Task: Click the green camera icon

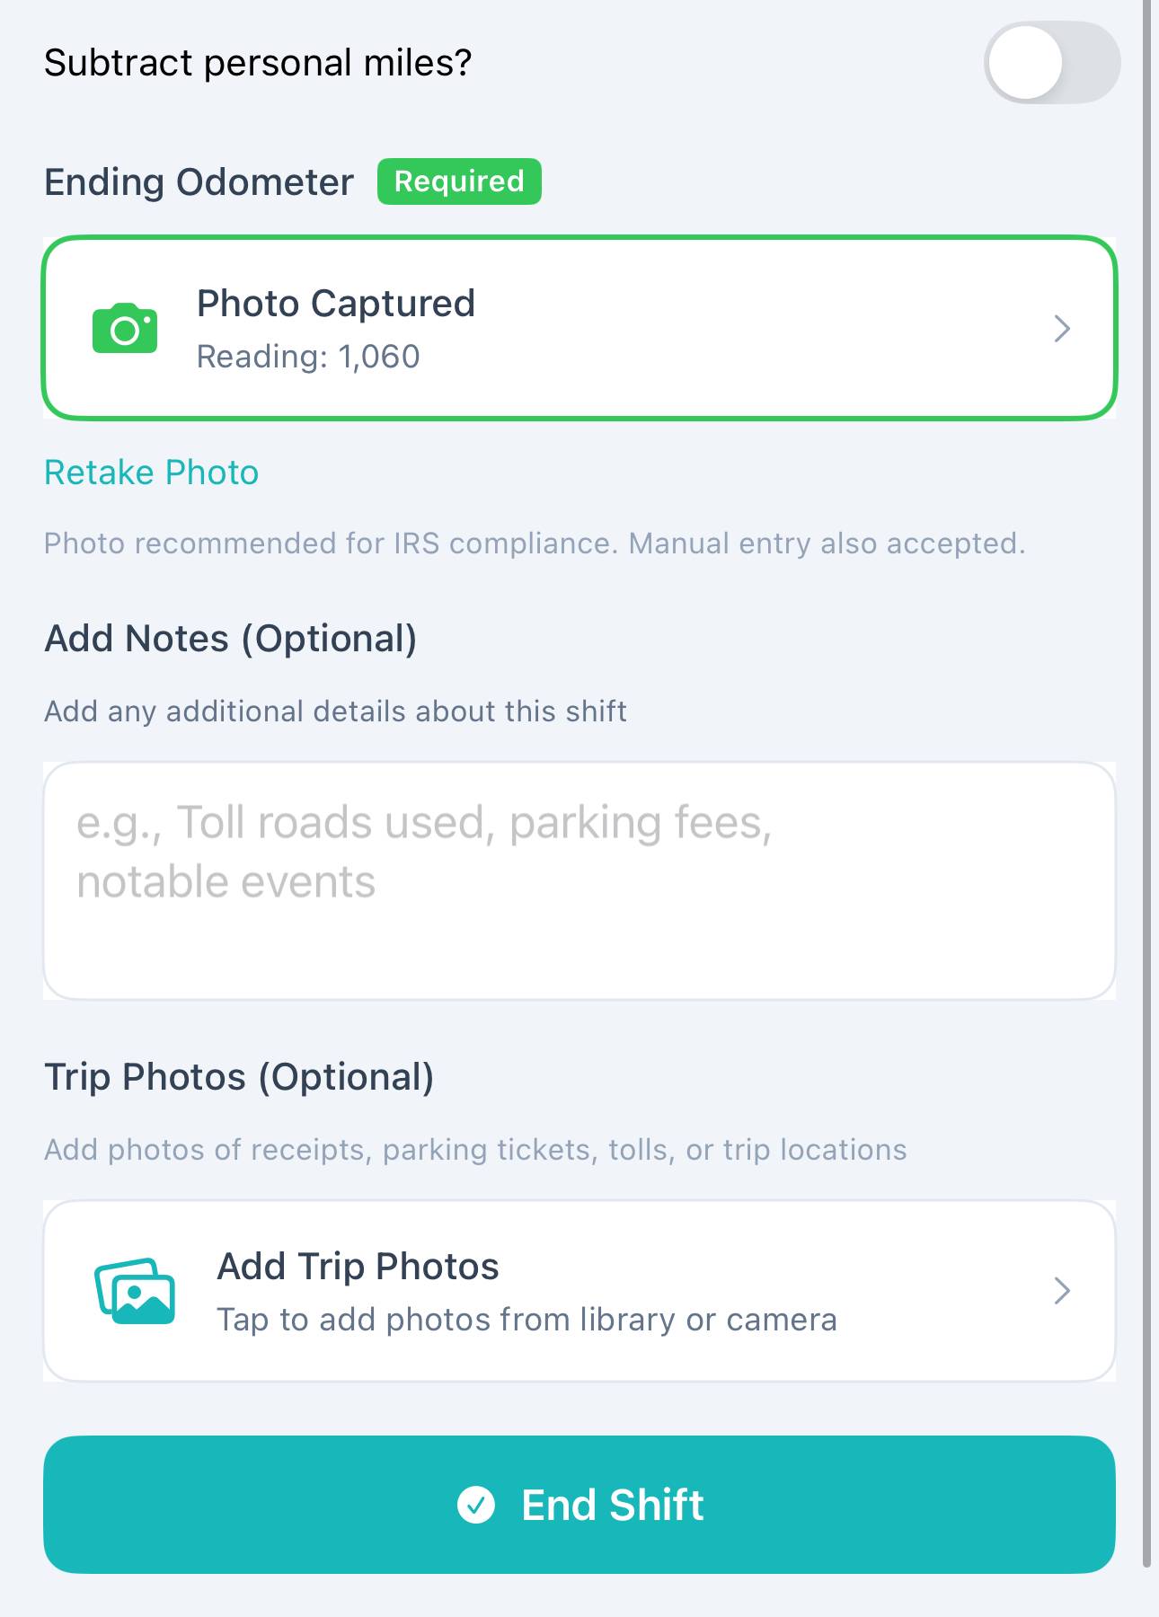Action: 125,329
